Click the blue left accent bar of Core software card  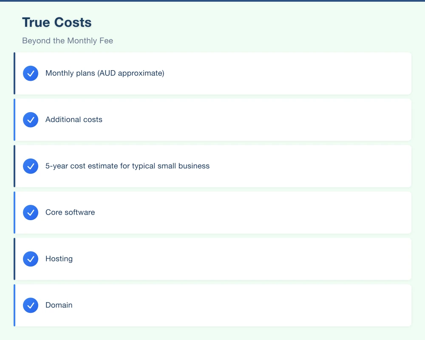[14, 212]
